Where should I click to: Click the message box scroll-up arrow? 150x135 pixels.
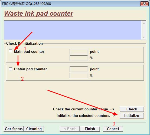point(144,23)
